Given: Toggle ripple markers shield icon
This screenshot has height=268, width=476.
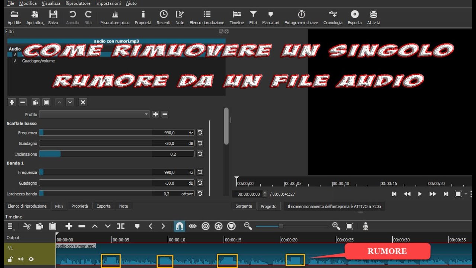Looking at the screenshot, I should click(232, 226).
